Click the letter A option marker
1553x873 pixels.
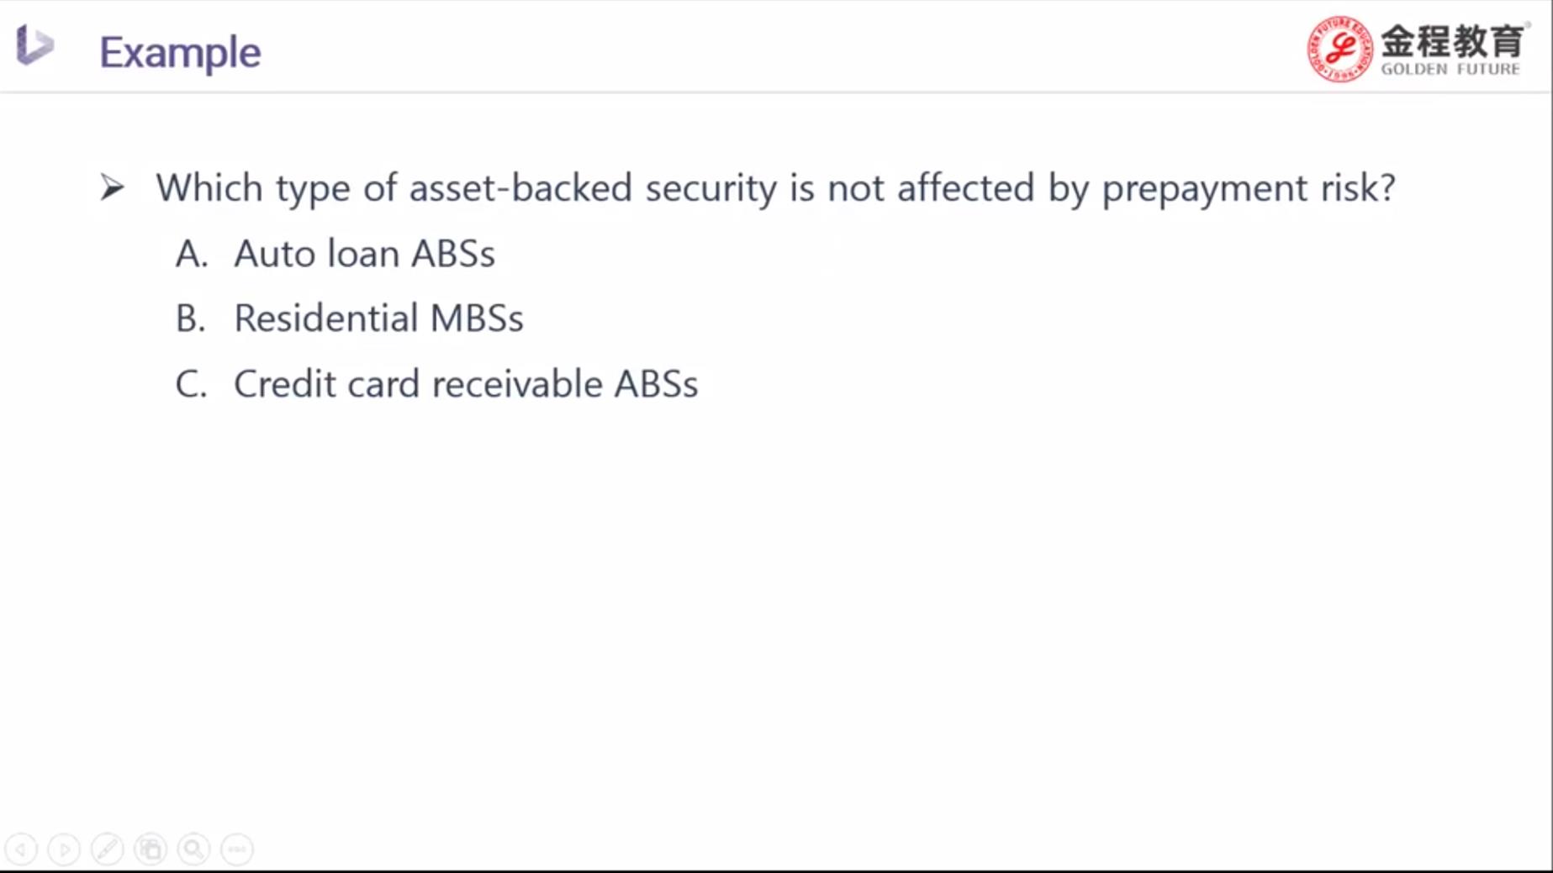pyautogui.click(x=191, y=254)
